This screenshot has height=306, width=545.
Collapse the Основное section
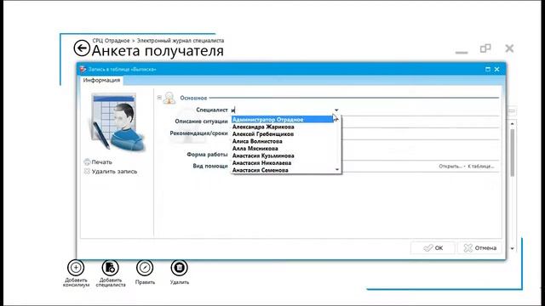(159, 98)
